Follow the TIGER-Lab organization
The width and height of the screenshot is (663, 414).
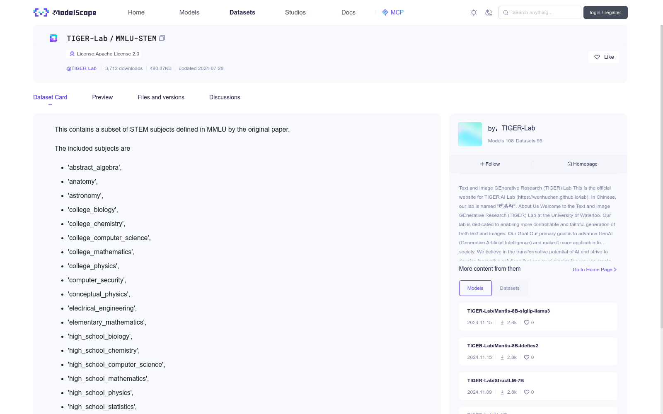click(490, 164)
